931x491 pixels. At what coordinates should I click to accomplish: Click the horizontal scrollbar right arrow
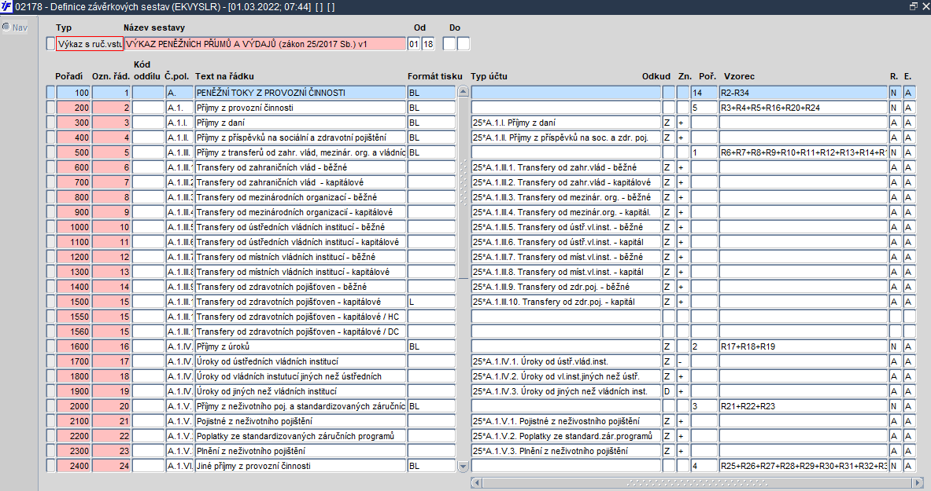pyautogui.click(x=918, y=482)
